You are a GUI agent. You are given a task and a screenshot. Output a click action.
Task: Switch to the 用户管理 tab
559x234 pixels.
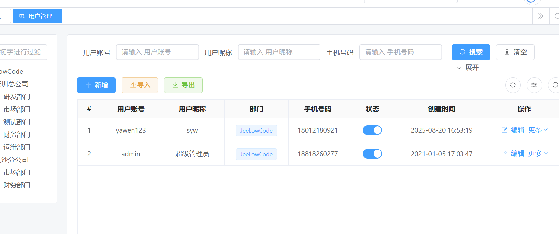(38, 16)
